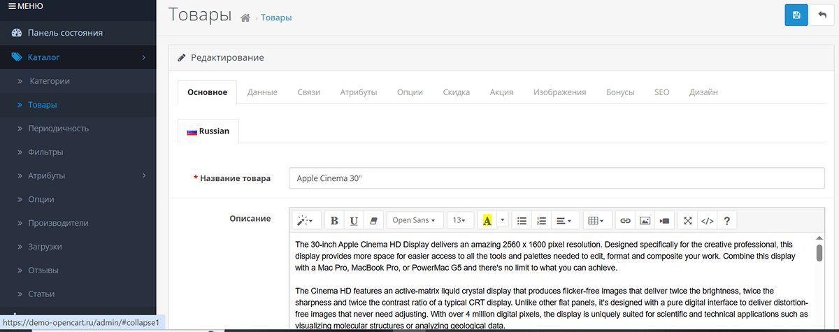Open Периодичность in the sidebar

[78, 129]
